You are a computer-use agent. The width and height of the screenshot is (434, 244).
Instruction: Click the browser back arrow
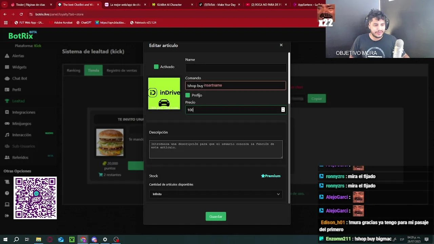click(x=5, y=14)
